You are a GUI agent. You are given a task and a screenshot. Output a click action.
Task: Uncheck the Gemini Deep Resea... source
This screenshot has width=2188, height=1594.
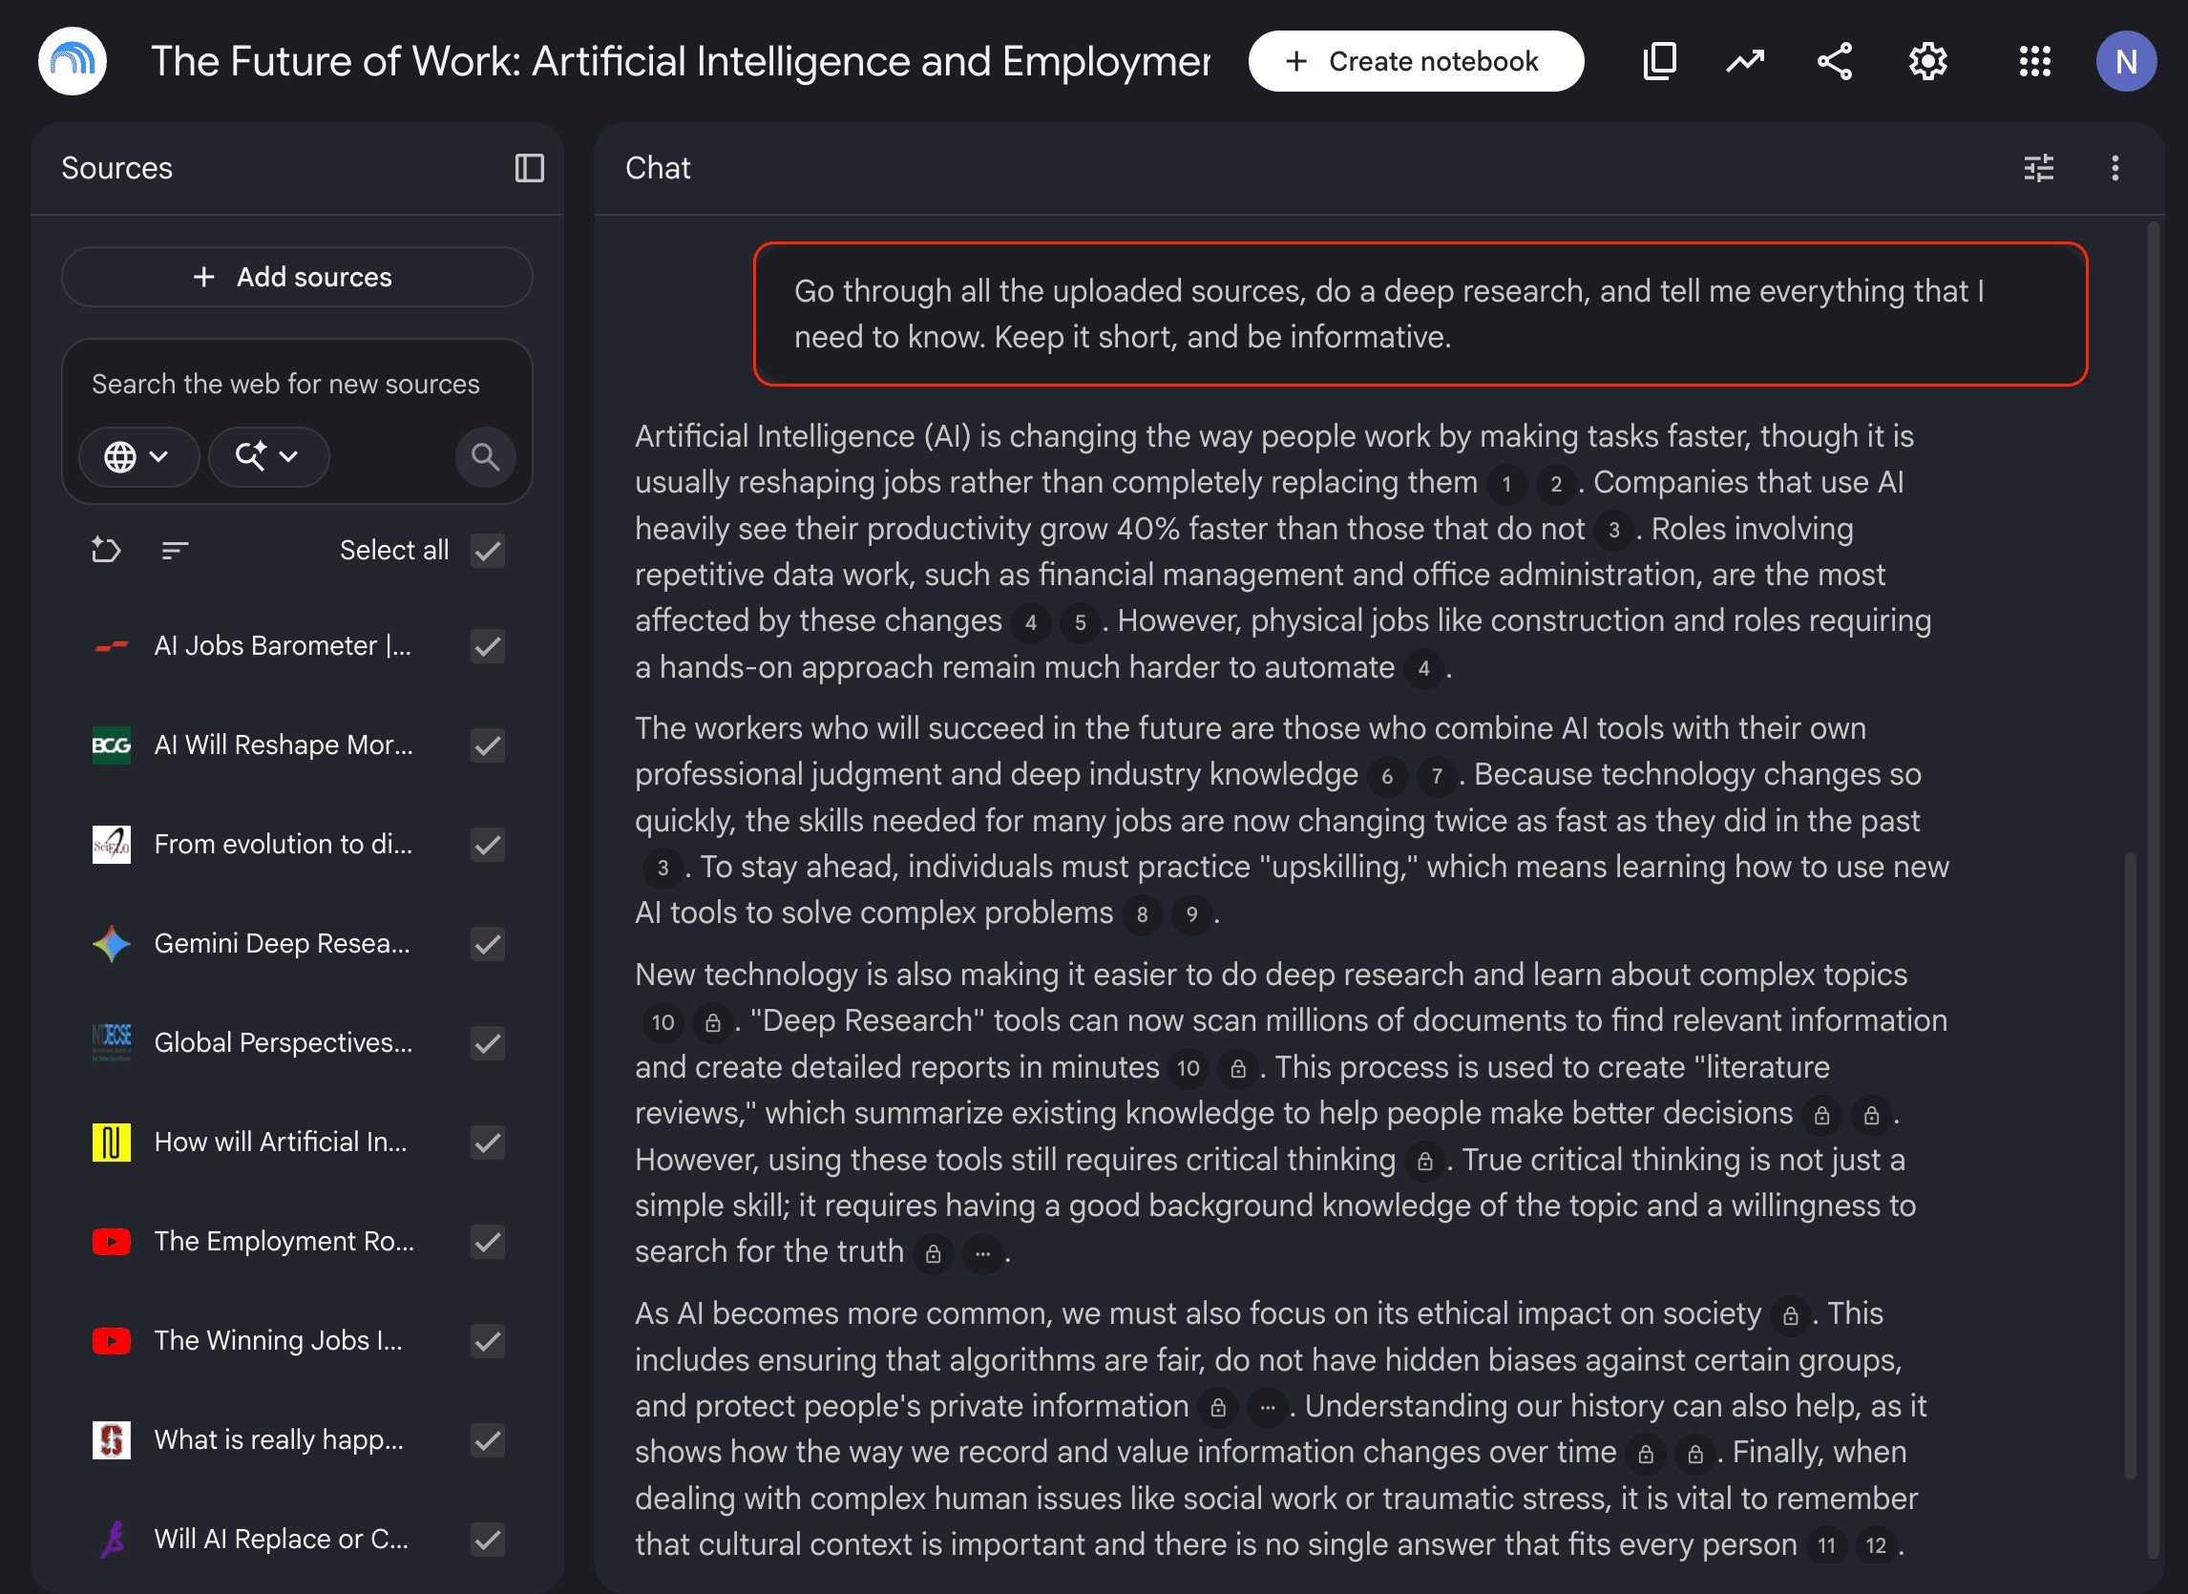pyautogui.click(x=488, y=944)
